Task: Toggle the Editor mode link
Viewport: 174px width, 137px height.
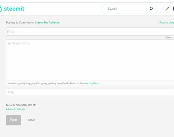Action: [168, 37]
